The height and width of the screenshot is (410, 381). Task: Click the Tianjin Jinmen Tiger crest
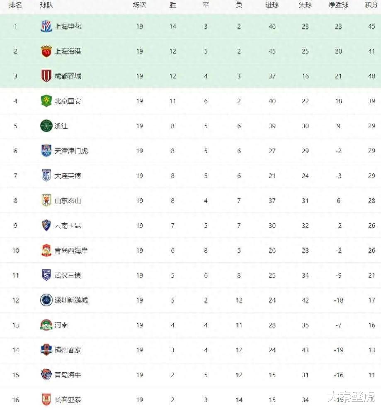(46, 151)
